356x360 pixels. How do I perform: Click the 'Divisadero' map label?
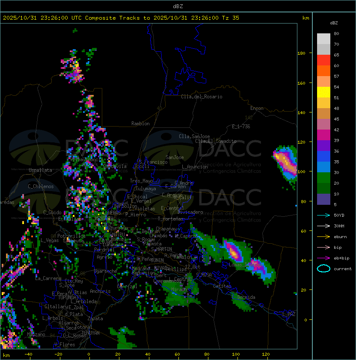click(x=190, y=212)
